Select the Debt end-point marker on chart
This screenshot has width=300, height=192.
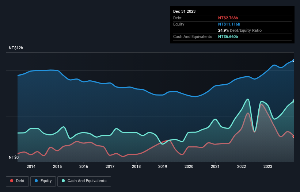294,137
